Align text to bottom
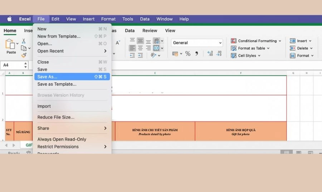Image resolution: width=322 pixels, height=192 pixels. [x=148, y=42]
